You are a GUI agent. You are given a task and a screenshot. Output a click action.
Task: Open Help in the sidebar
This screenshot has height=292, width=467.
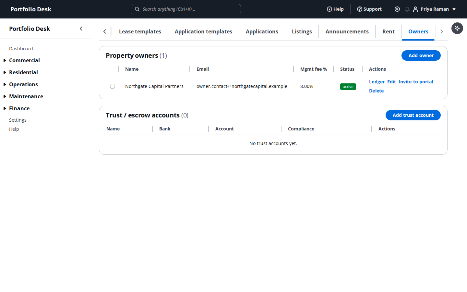pyautogui.click(x=14, y=129)
